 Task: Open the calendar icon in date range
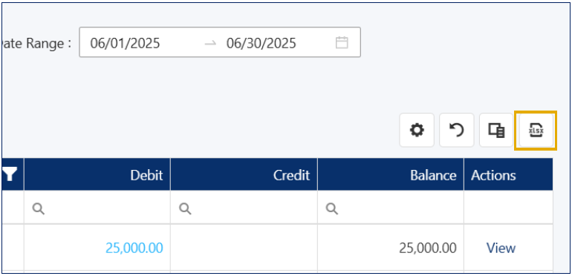tap(342, 42)
